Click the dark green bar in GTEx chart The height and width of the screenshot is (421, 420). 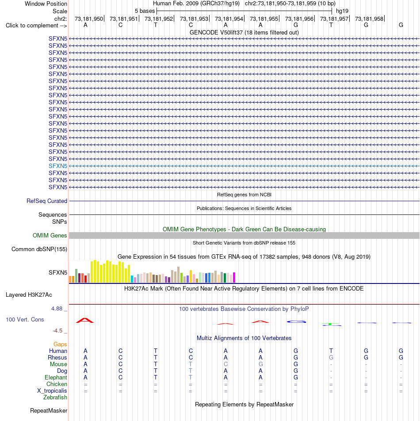coord(225,278)
